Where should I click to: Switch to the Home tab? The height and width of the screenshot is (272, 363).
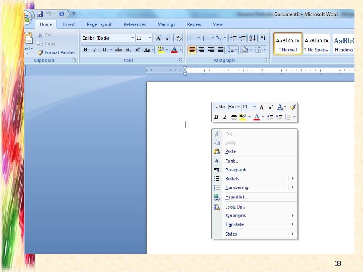[x=45, y=24]
